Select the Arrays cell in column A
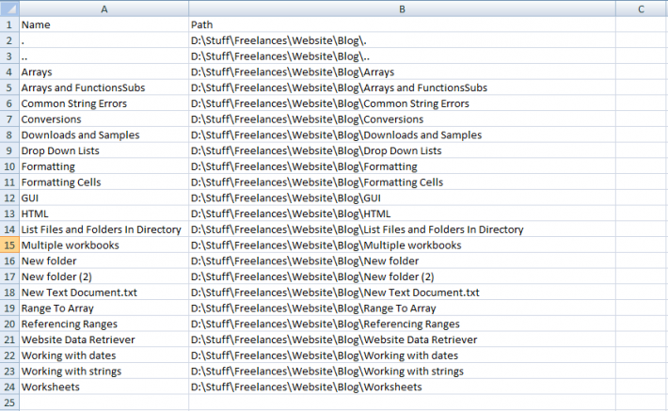 [103, 71]
